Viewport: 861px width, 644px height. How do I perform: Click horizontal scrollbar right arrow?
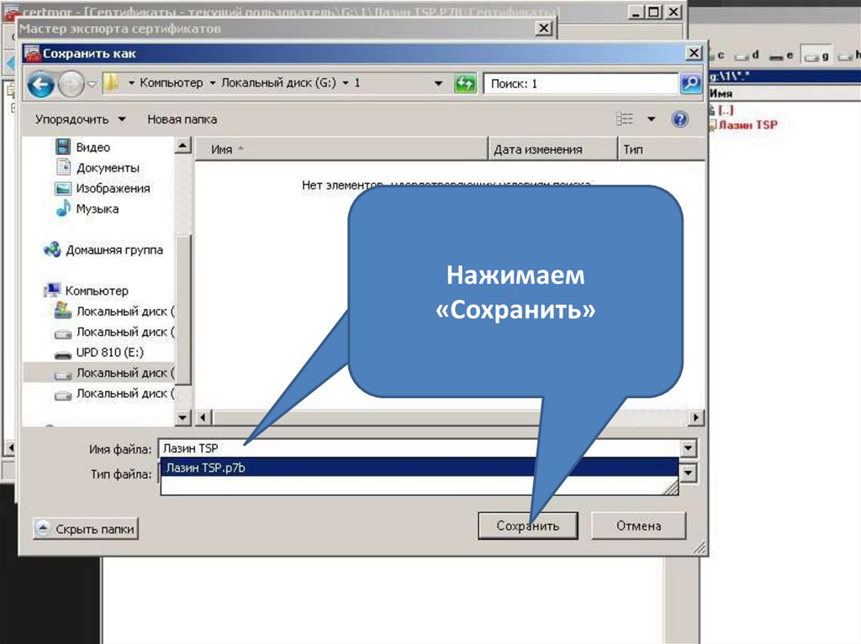point(696,417)
